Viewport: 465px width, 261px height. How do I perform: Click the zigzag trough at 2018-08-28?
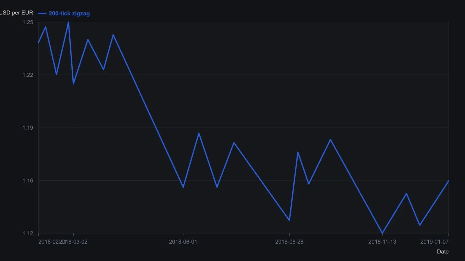pos(289,220)
